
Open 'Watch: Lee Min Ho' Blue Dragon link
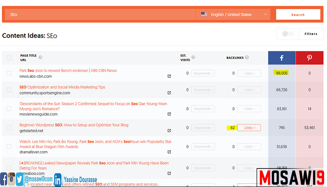click(x=95, y=144)
